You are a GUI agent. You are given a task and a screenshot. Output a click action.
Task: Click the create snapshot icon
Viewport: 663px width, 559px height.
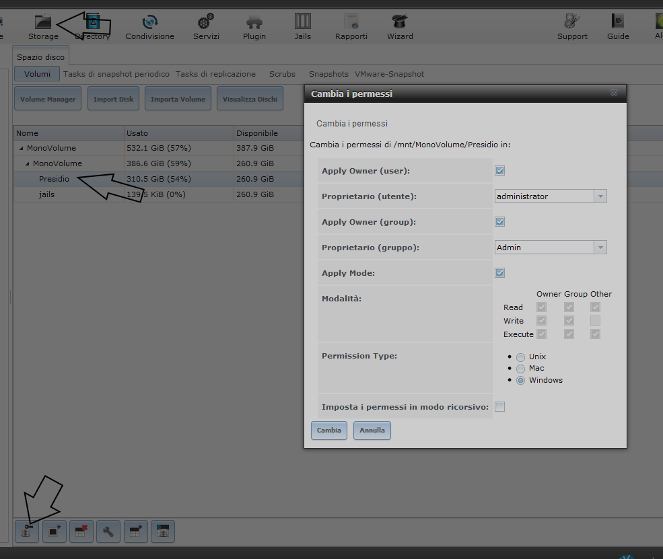point(55,531)
